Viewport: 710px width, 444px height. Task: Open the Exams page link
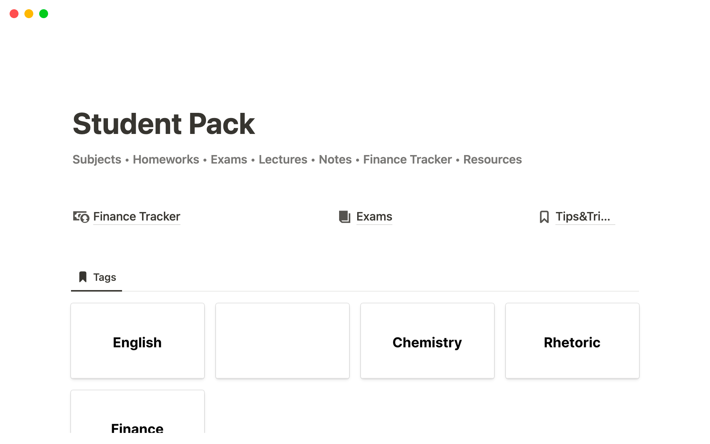(374, 216)
